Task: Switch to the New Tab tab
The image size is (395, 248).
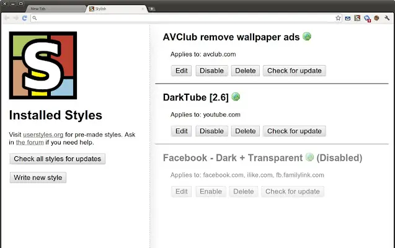Action: pos(55,9)
